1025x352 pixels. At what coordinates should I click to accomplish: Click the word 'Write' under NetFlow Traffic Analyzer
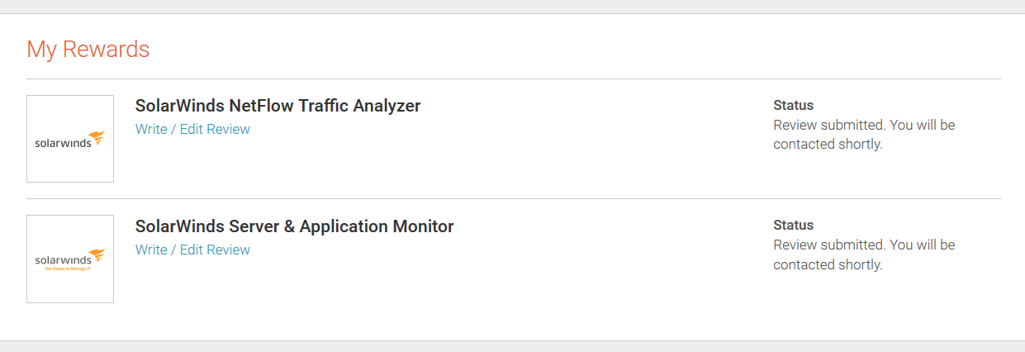click(x=151, y=129)
